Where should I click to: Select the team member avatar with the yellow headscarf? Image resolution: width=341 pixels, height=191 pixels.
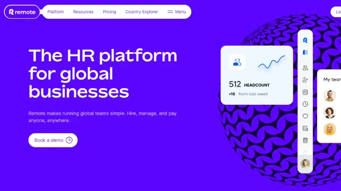click(329, 129)
